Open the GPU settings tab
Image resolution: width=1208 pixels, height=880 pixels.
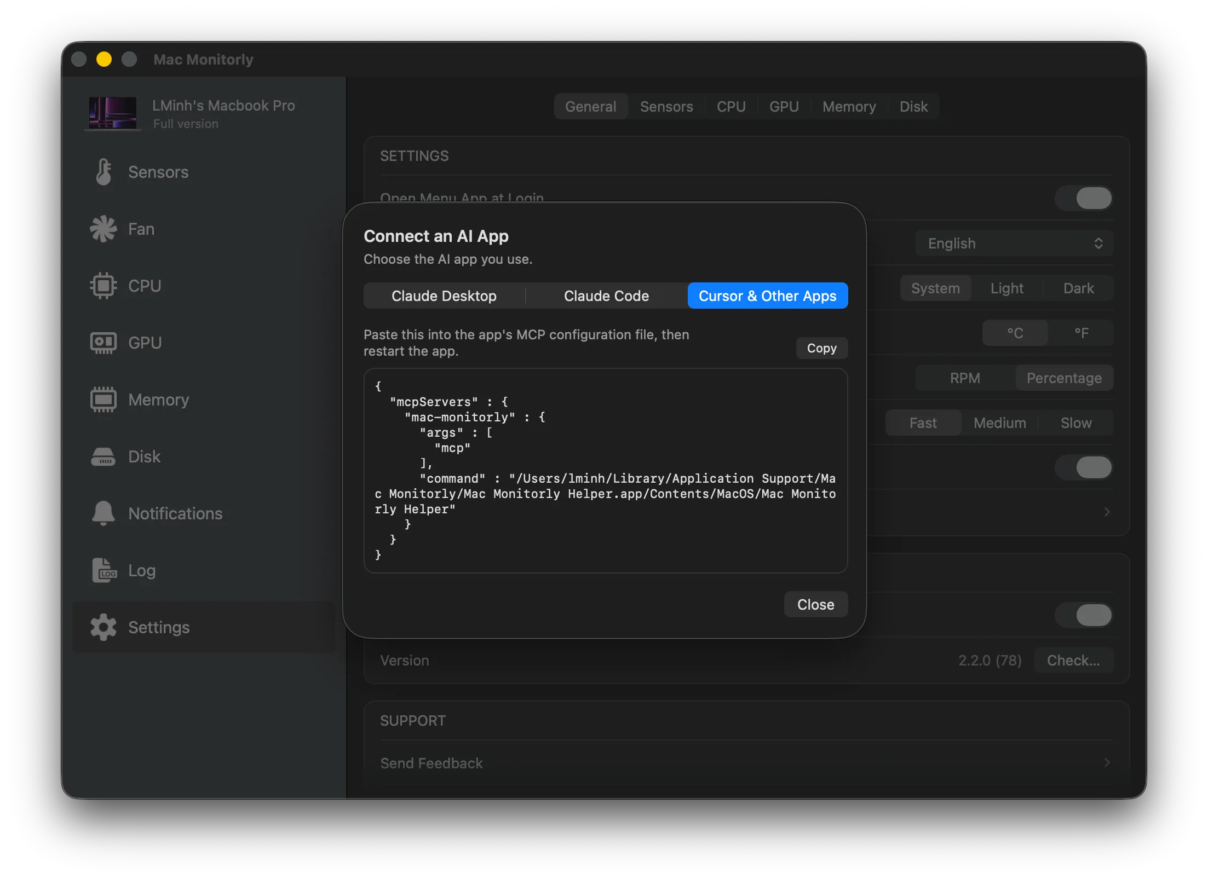[x=784, y=106]
